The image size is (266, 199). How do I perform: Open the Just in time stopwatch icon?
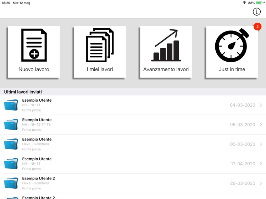point(232,45)
